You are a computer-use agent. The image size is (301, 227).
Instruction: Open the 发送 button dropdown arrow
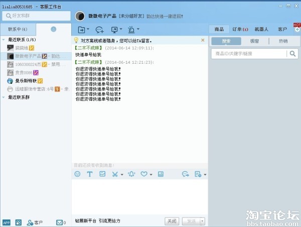(x=202, y=221)
